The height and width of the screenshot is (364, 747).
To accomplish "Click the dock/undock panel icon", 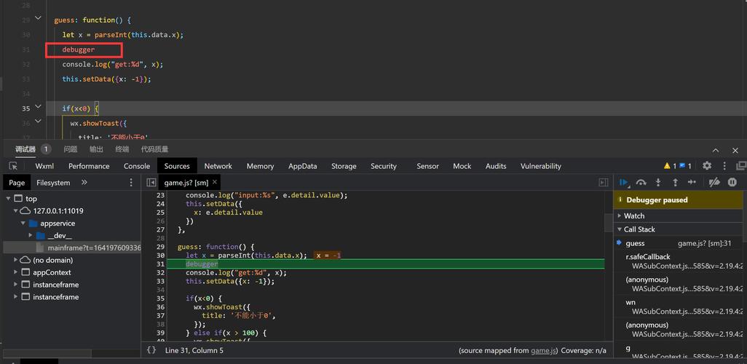I will (741, 166).
